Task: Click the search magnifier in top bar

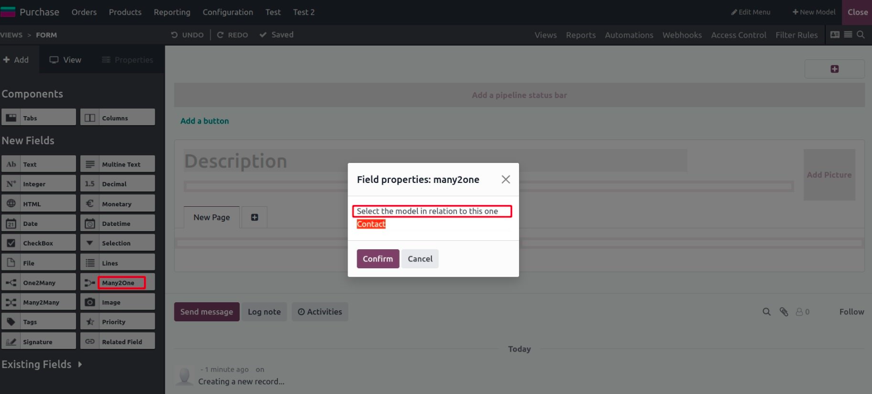Action: pos(861,34)
